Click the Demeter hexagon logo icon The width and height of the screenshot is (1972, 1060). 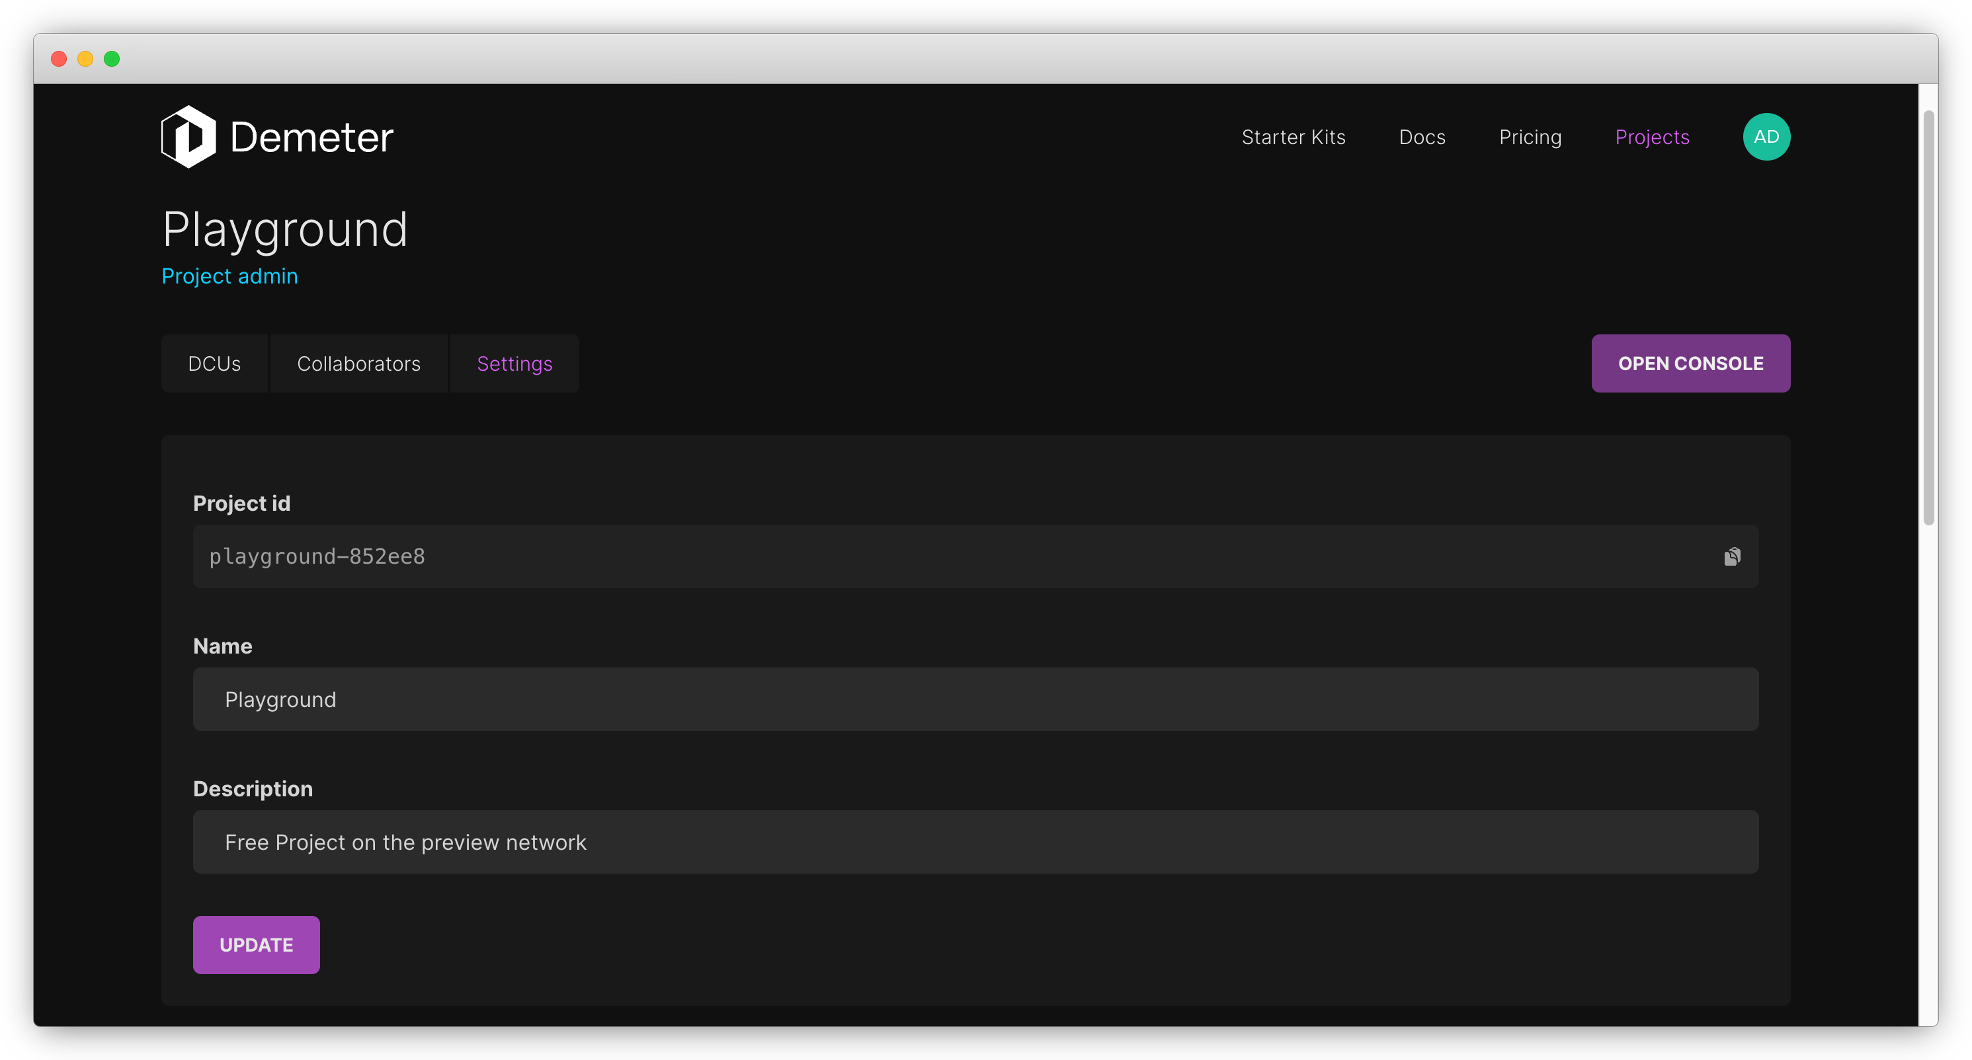[x=188, y=137]
